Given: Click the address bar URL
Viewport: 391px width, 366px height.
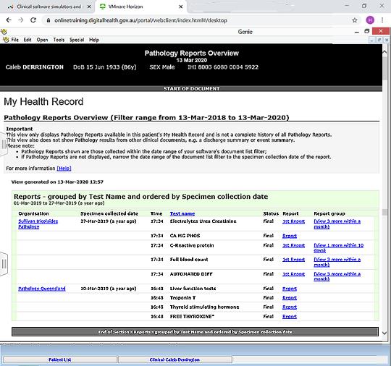Looking at the screenshot, I should [x=140, y=20].
